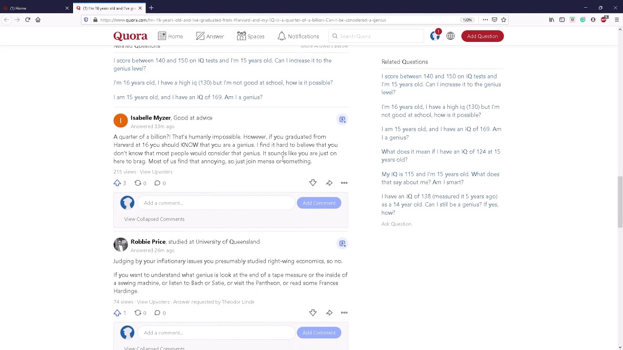
Task: Go to browser home page
Action: pyautogui.click(x=38, y=20)
